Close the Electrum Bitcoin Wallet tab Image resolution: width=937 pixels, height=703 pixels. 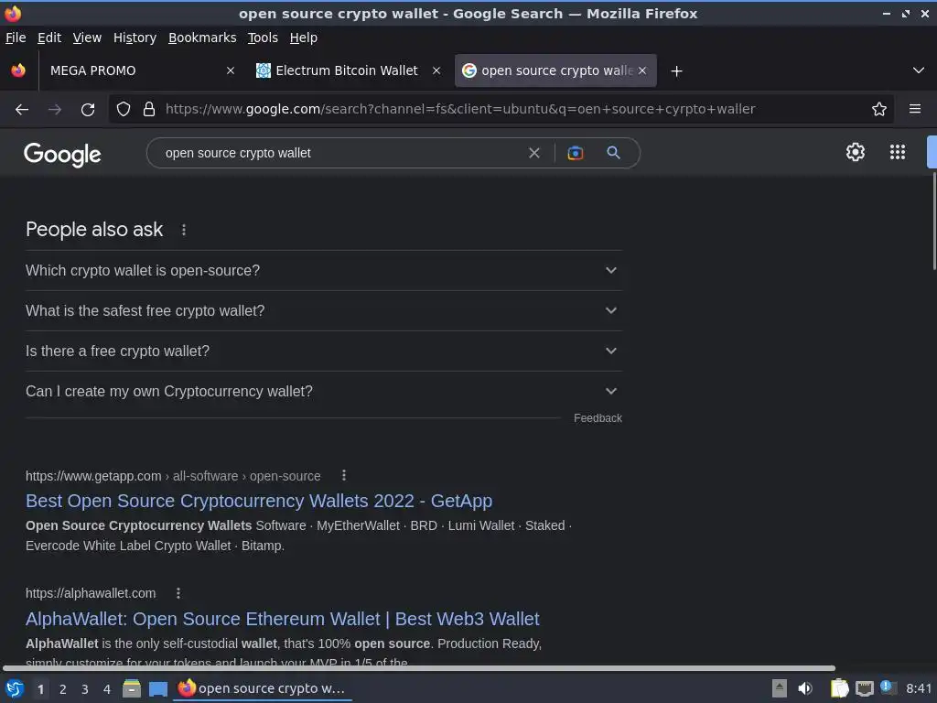[x=436, y=70]
